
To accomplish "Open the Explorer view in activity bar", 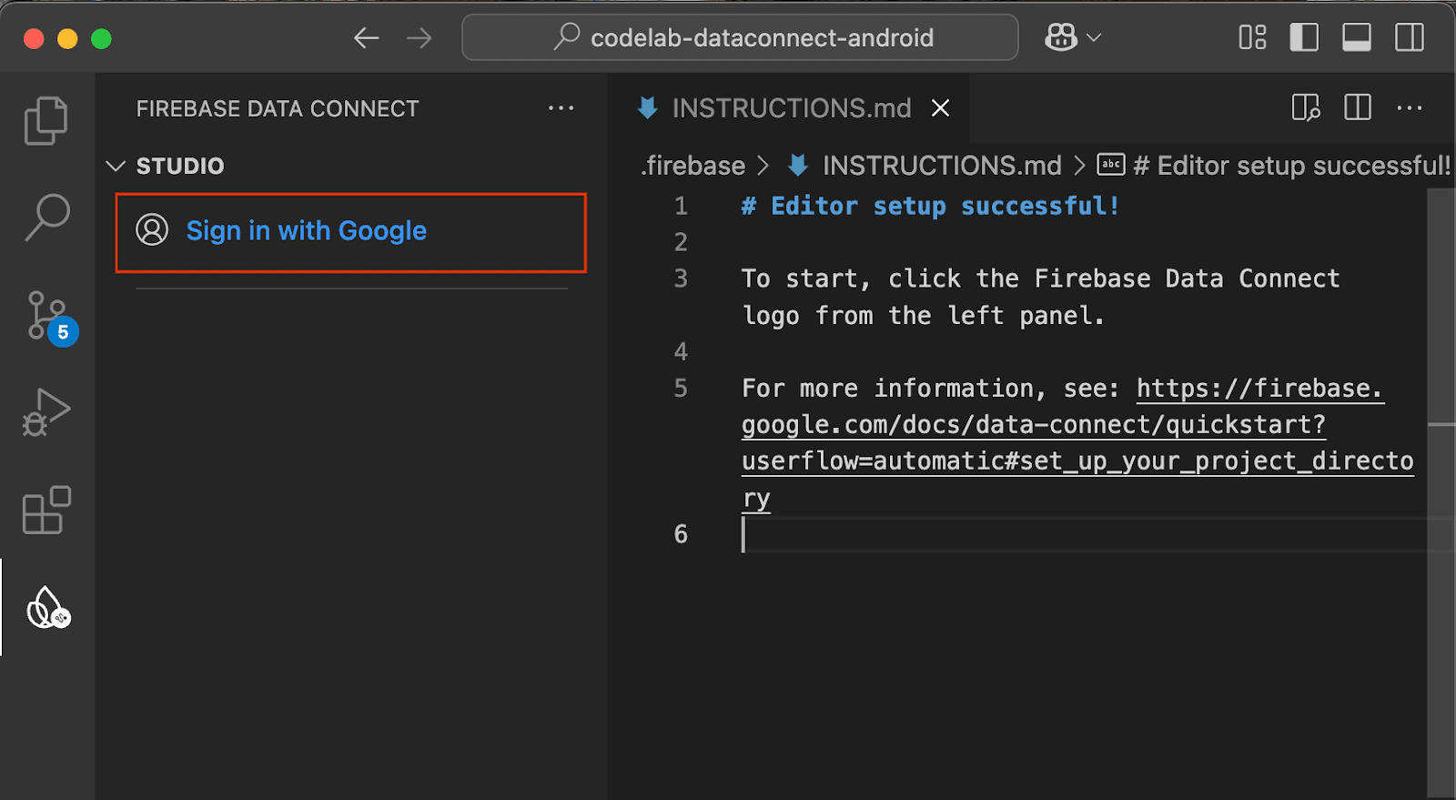I will (46, 120).
